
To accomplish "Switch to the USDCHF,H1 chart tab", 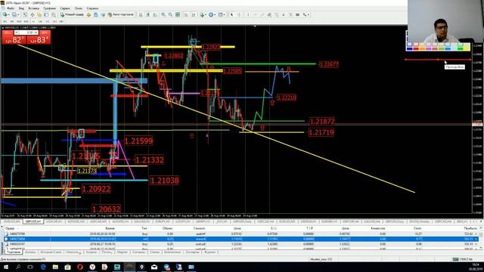I will (54, 221).
